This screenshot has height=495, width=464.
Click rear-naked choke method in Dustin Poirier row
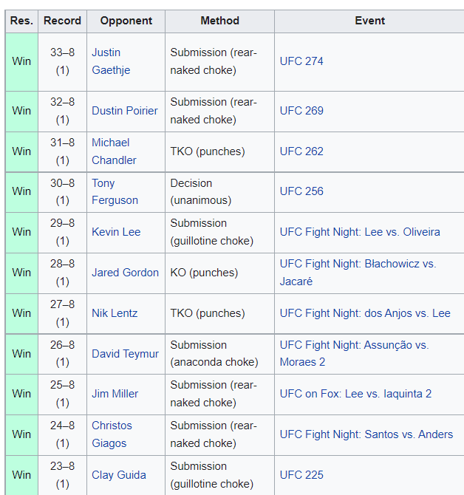(219, 111)
